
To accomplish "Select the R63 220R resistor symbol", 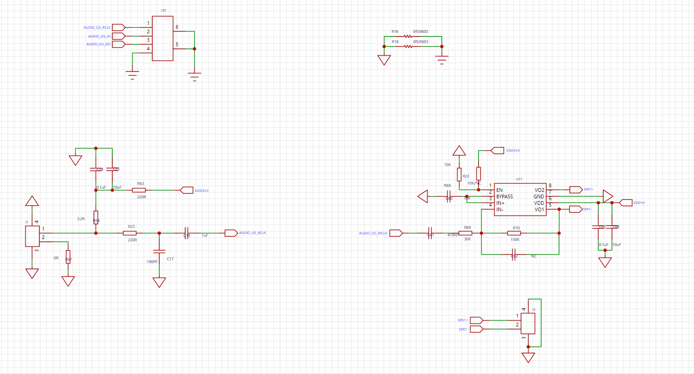I will click(x=139, y=190).
